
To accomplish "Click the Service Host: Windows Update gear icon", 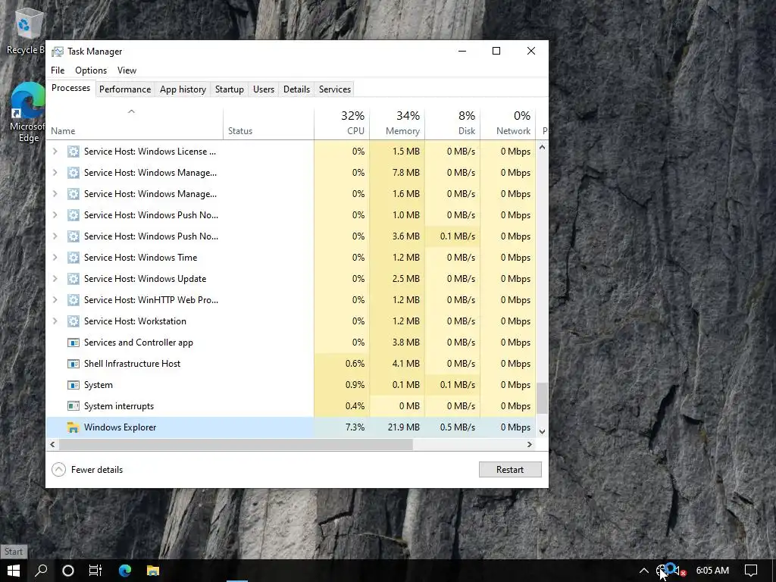I will point(74,279).
